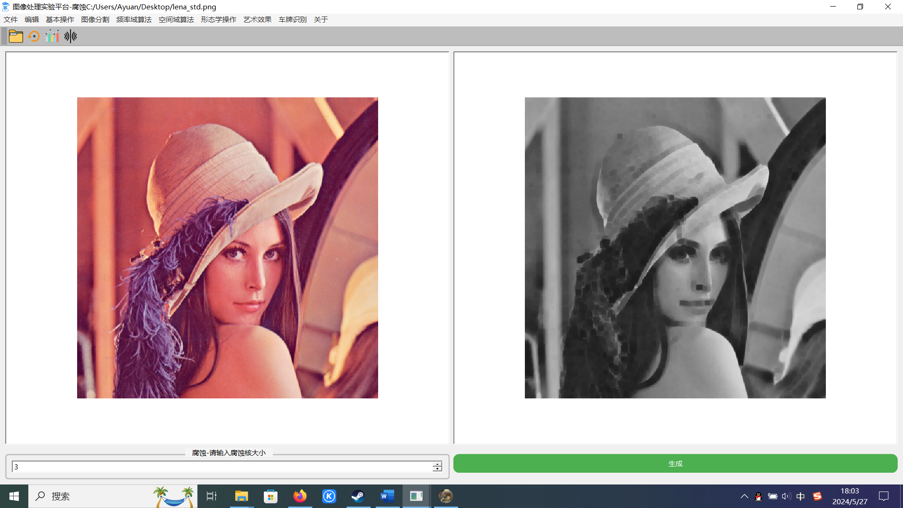
Task: Open the 图像分割 menu
Action: pyautogui.click(x=95, y=19)
